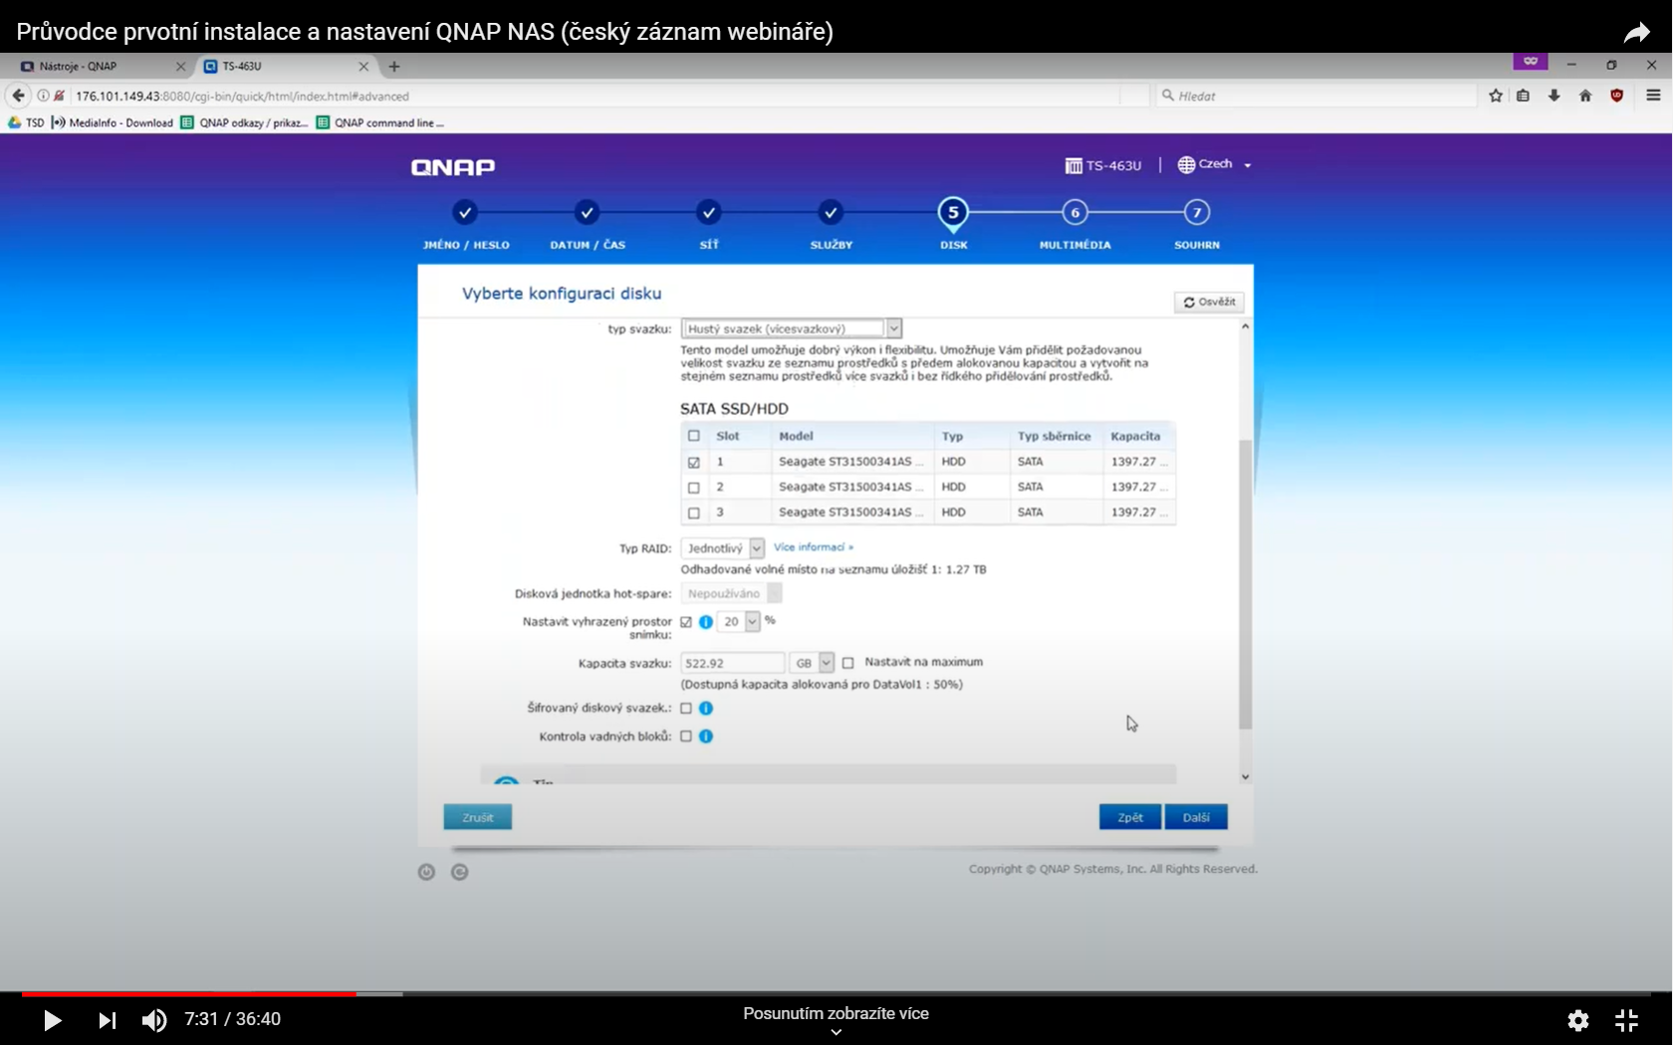1673x1045 pixels.
Task: Click the Osvěžit refresh button
Action: (1210, 303)
